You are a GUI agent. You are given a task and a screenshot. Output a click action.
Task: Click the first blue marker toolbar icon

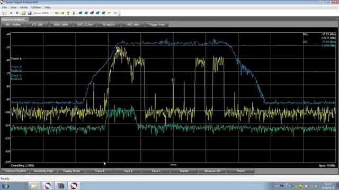(81, 13)
